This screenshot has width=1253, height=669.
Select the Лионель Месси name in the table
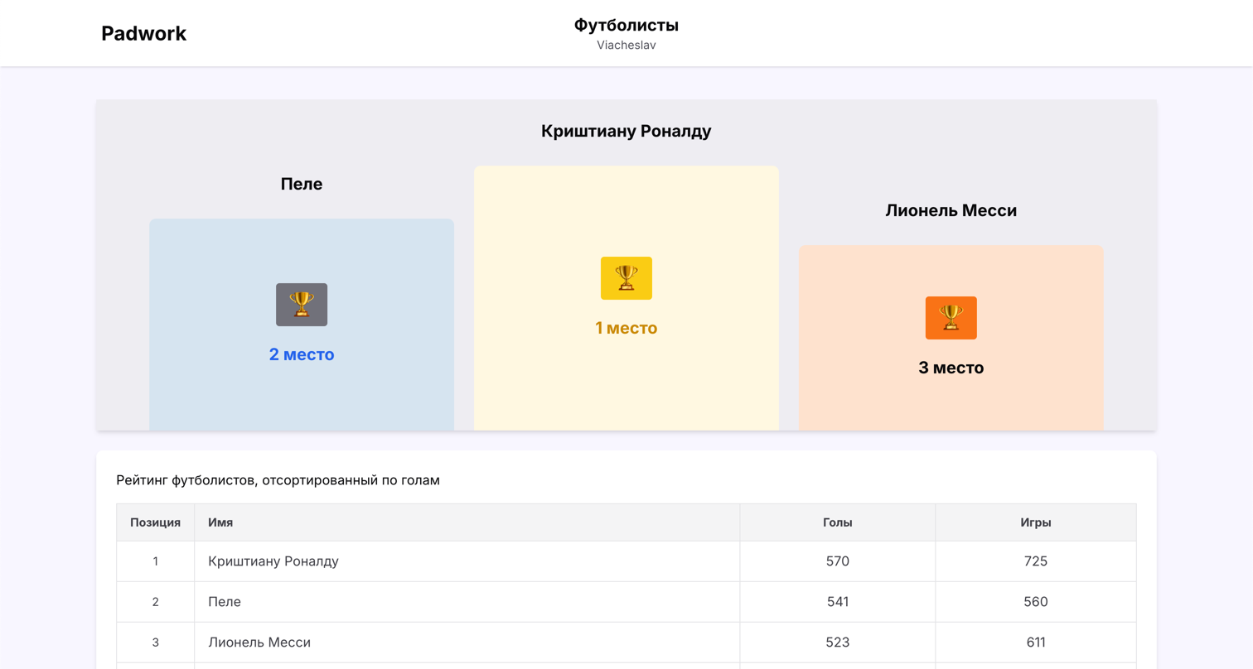coord(259,643)
